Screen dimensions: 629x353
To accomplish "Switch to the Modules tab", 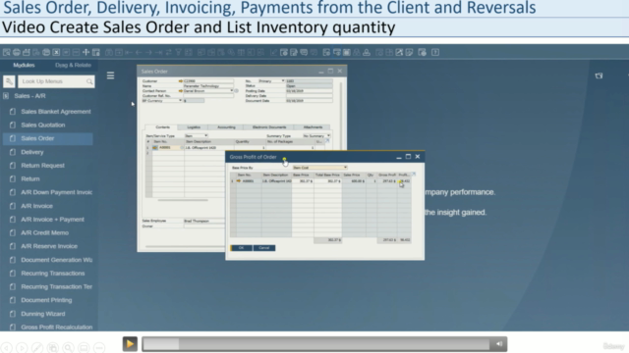I will pos(24,65).
